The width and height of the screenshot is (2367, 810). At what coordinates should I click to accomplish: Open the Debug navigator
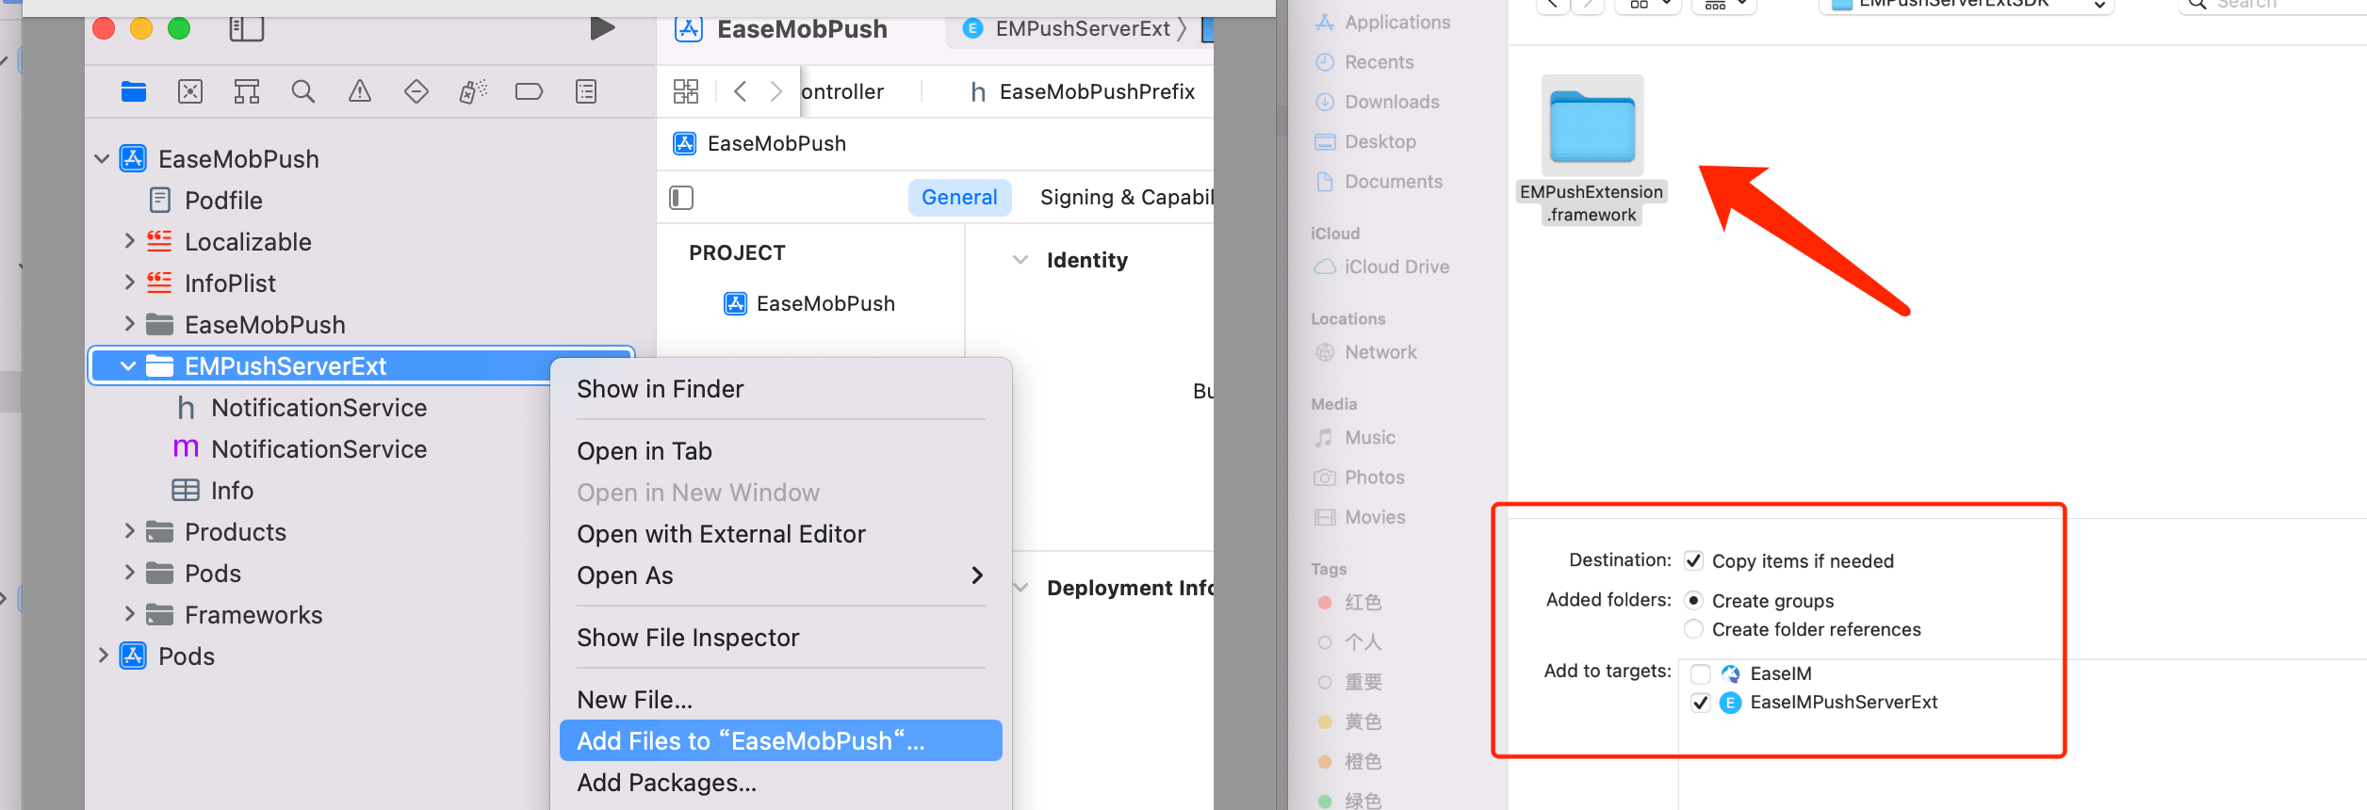[x=473, y=91]
